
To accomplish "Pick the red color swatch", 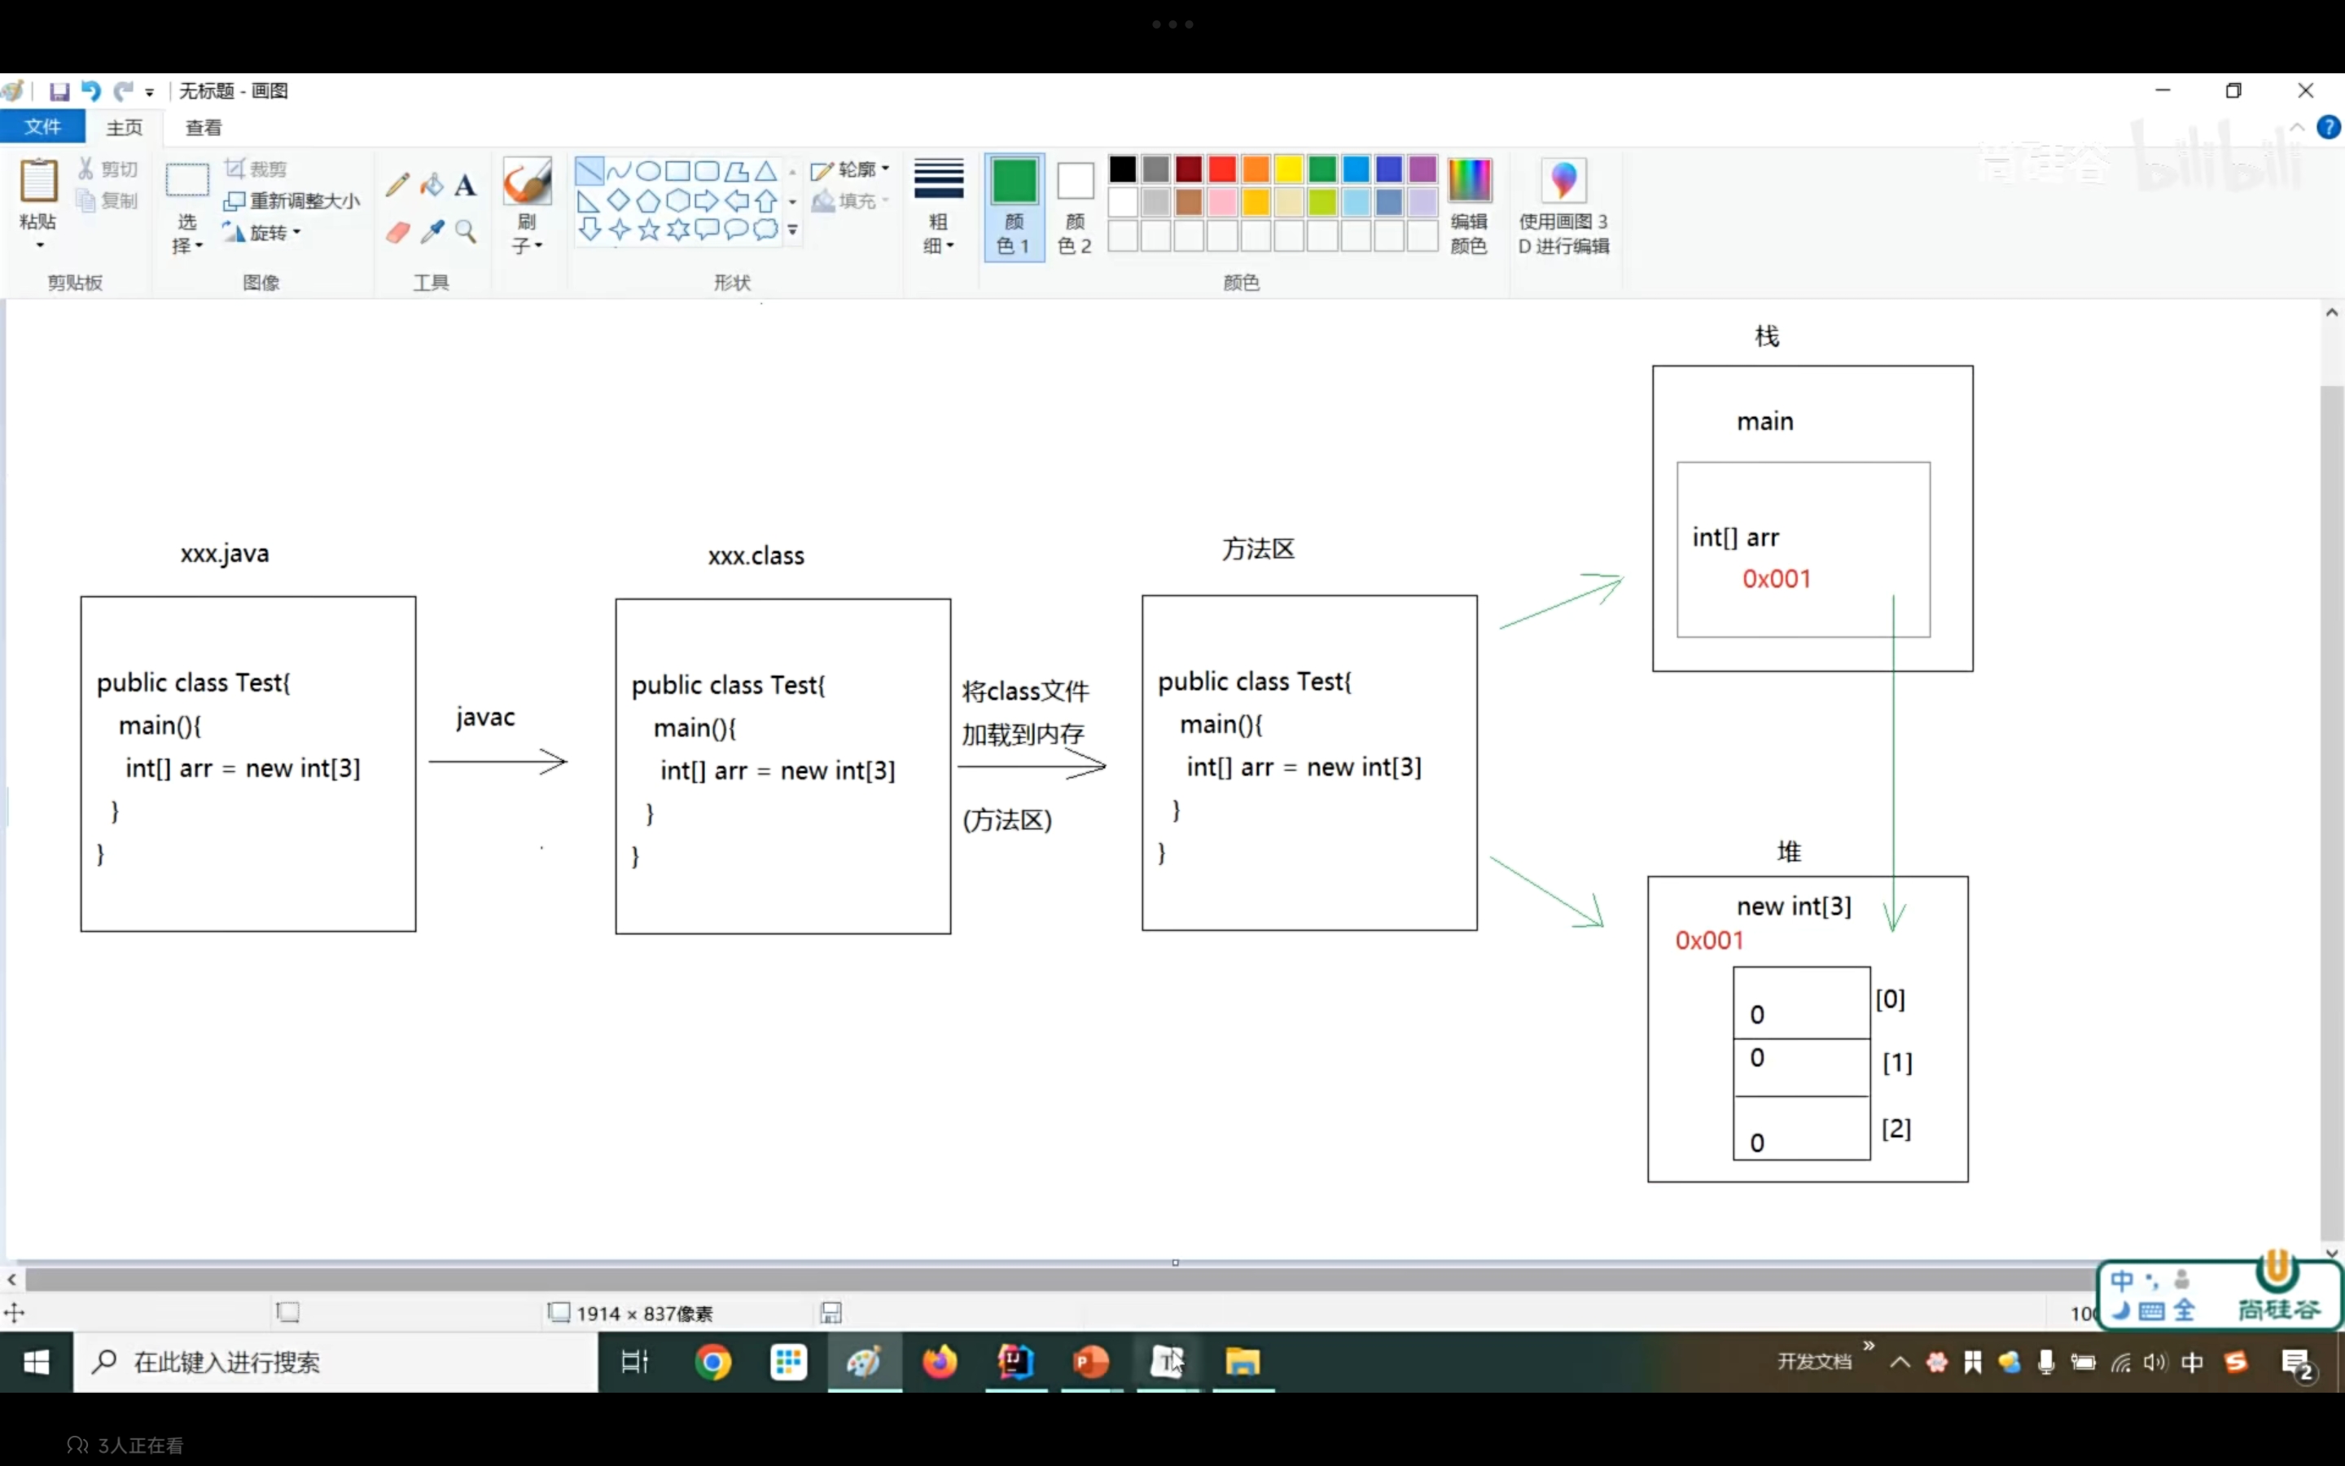I will (1222, 169).
